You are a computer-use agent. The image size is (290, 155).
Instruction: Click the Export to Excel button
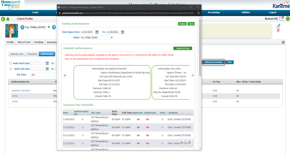[x=182, y=48]
